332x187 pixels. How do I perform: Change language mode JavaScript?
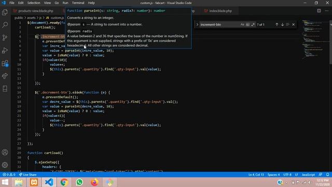308,175
